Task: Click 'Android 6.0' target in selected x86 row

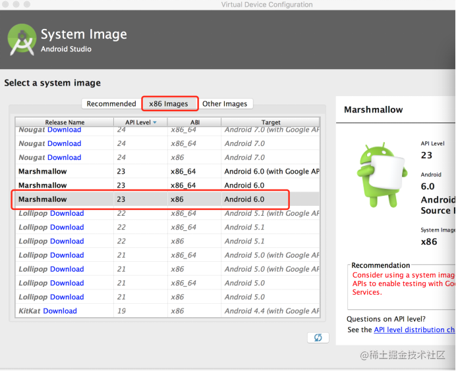Action: pos(244,199)
